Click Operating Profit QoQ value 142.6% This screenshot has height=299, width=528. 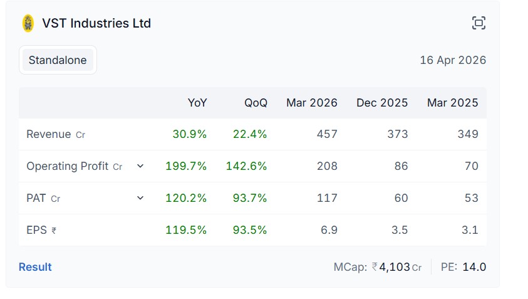(x=246, y=166)
